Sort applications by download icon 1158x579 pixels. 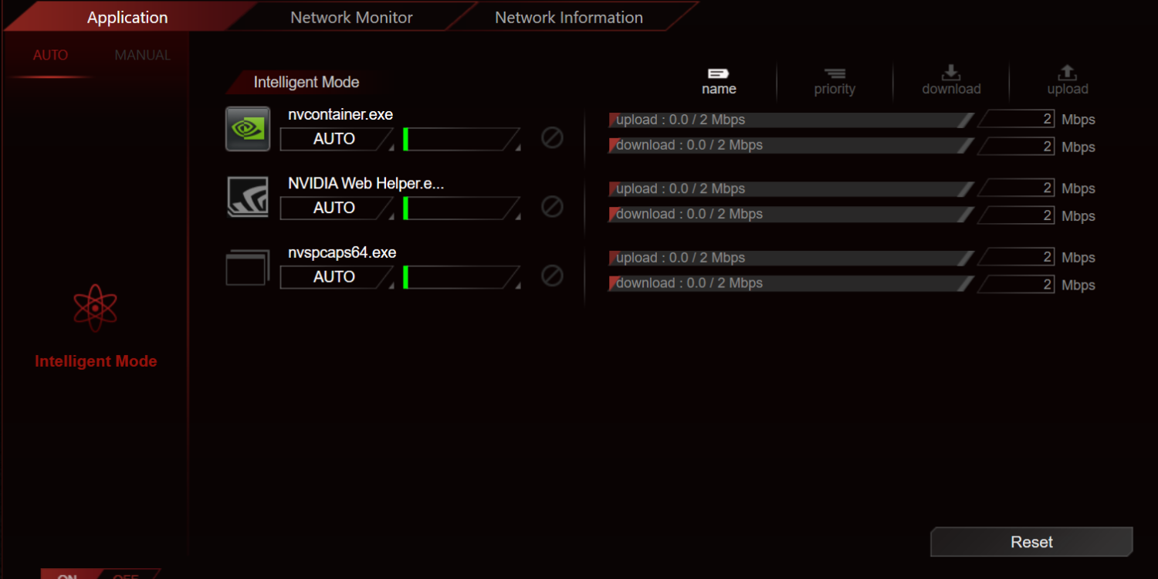[951, 73]
